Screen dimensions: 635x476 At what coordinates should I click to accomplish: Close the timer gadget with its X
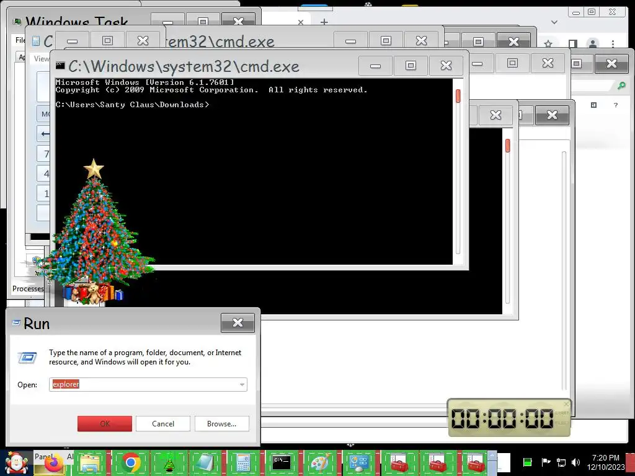pyautogui.click(x=567, y=404)
